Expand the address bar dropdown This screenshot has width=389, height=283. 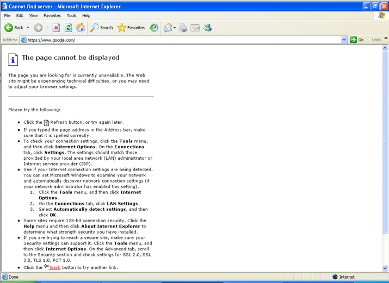344,40
